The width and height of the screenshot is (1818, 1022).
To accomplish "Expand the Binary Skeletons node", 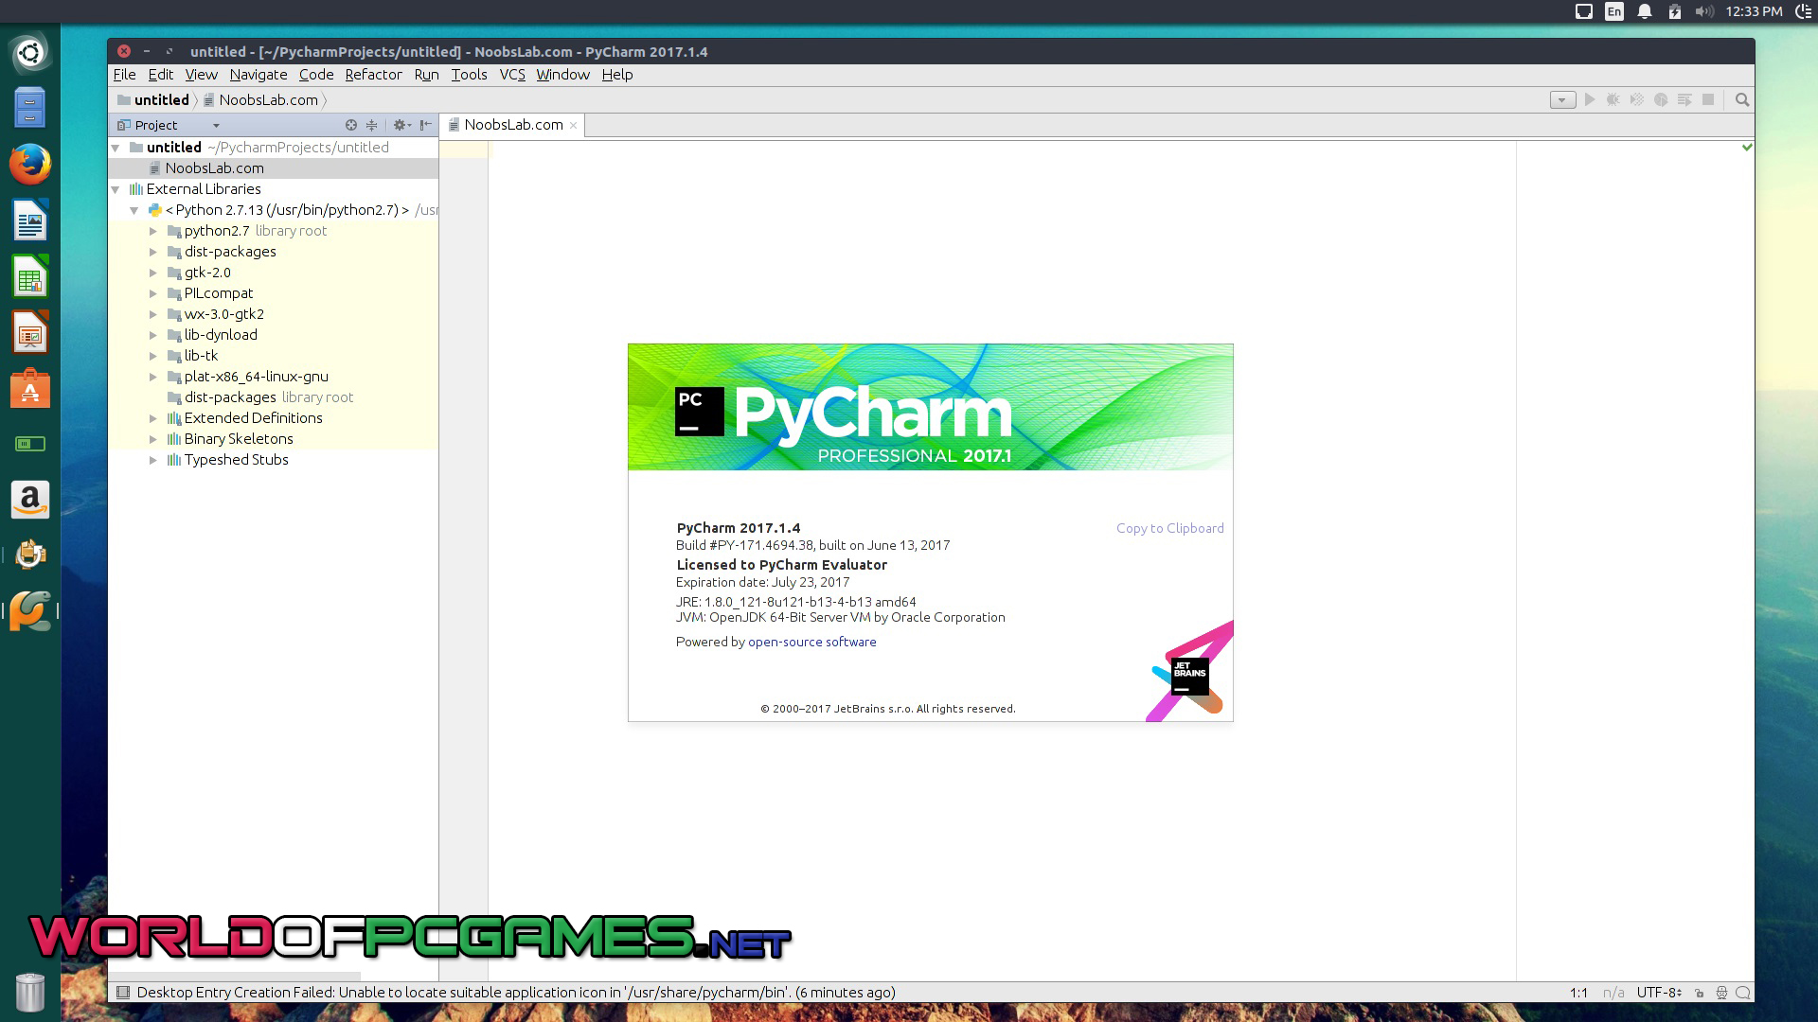I will pyautogui.click(x=153, y=439).
